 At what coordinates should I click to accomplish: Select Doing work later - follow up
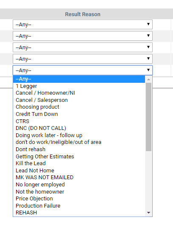click(79, 135)
